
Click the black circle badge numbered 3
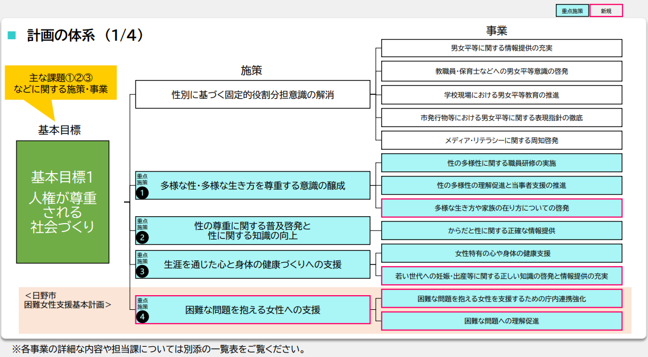[x=142, y=271]
